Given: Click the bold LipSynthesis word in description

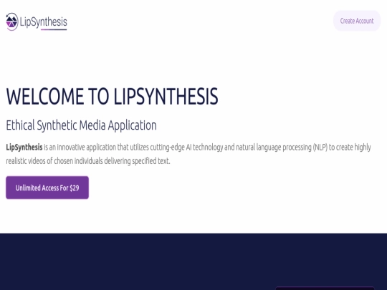Looking at the screenshot, I should tap(24, 148).
